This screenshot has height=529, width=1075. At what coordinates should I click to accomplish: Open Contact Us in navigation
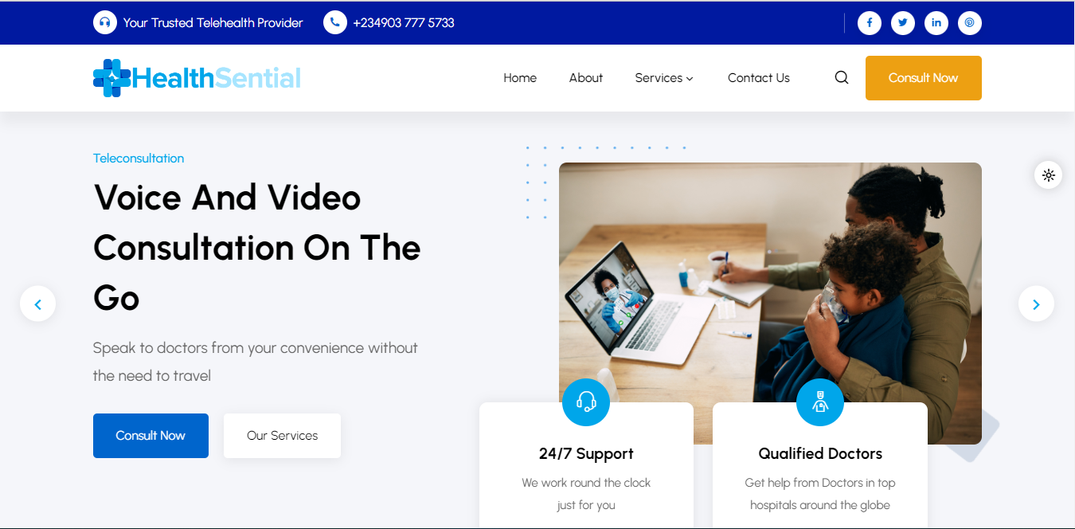[x=758, y=78]
